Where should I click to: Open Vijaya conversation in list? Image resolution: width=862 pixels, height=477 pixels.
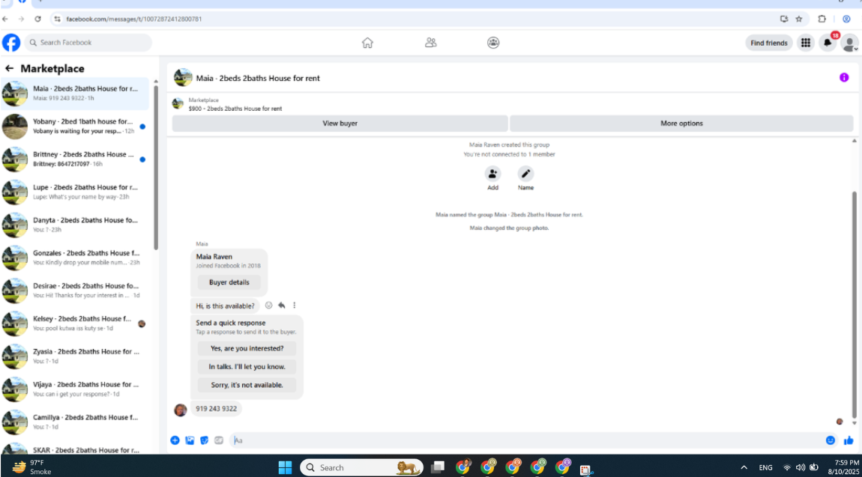[x=75, y=389]
